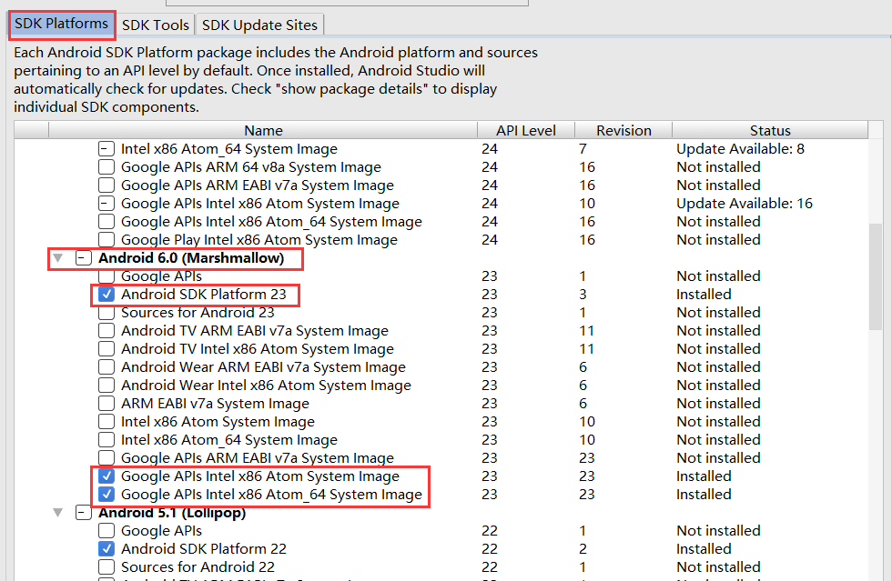Click revision 3 of Android SDK Platform 23
Screen dimensions: 892x581
click(x=583, y=295)
